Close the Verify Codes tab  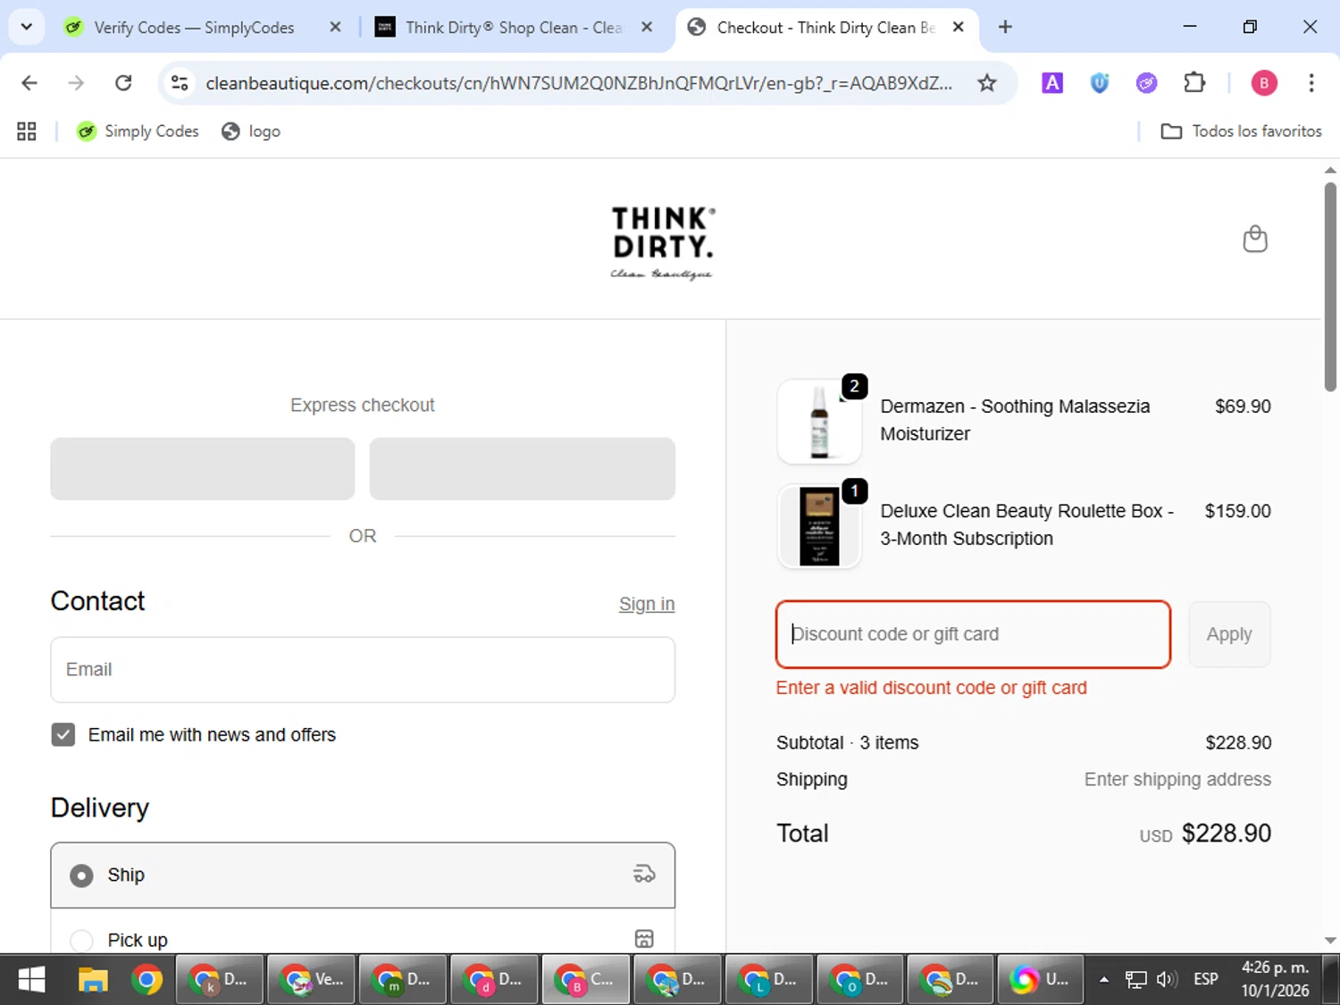coord(335,27)
